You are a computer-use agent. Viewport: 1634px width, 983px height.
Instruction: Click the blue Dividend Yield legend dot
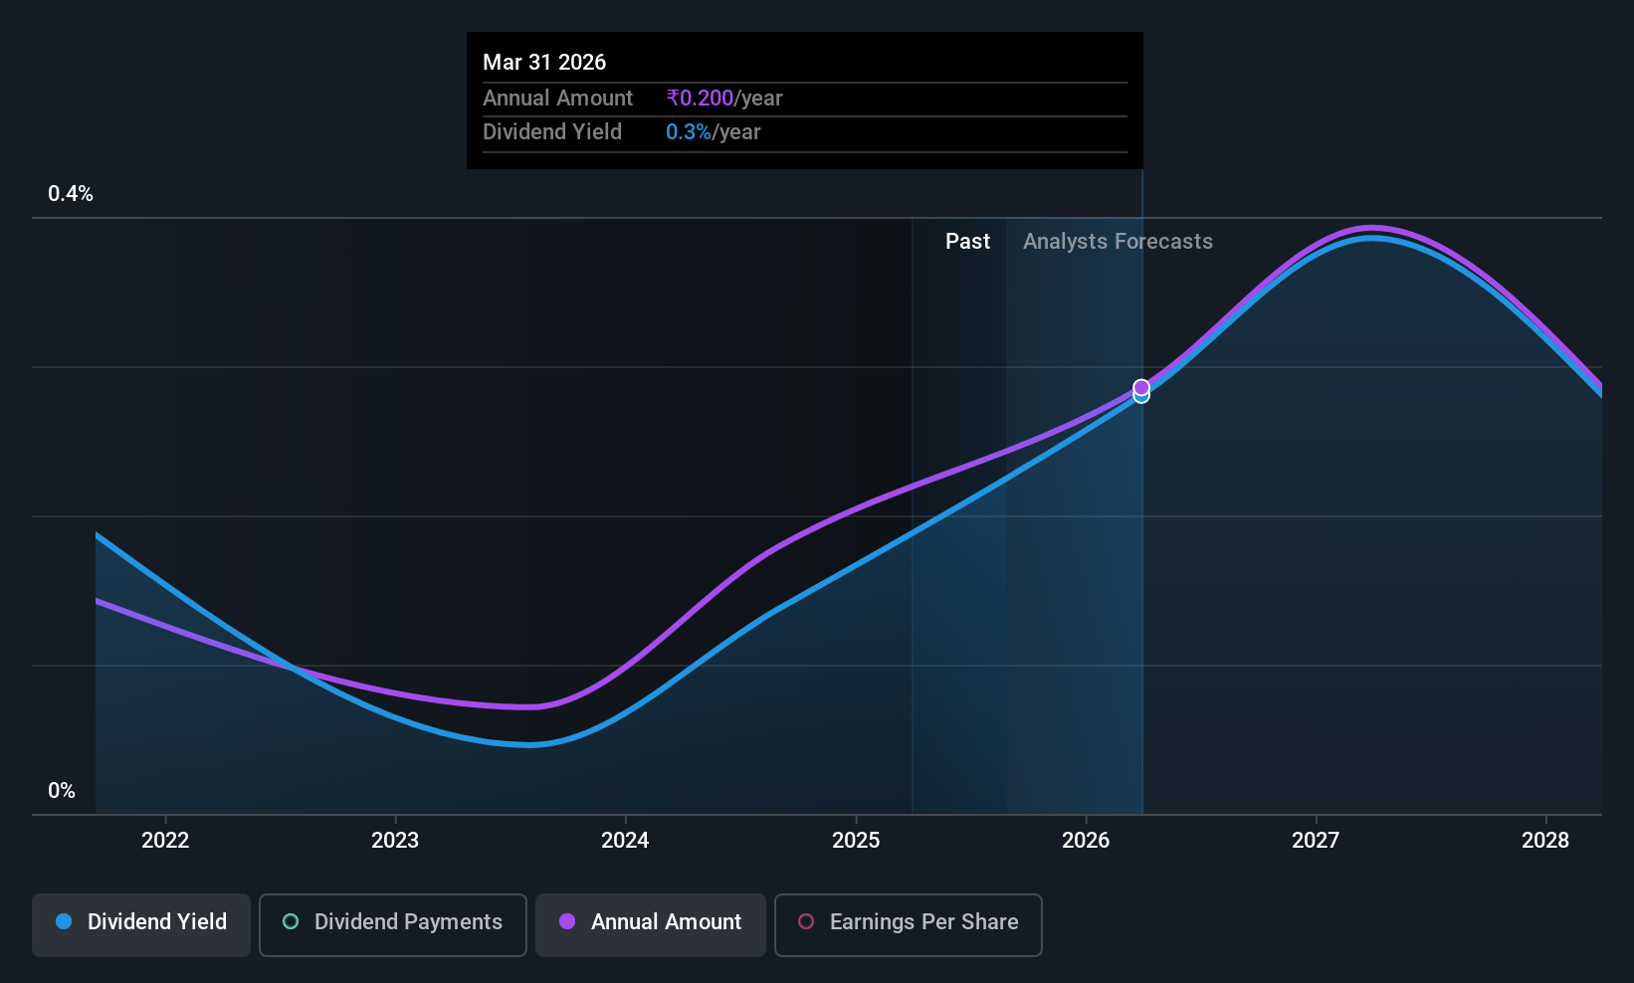tap(64, 921)
